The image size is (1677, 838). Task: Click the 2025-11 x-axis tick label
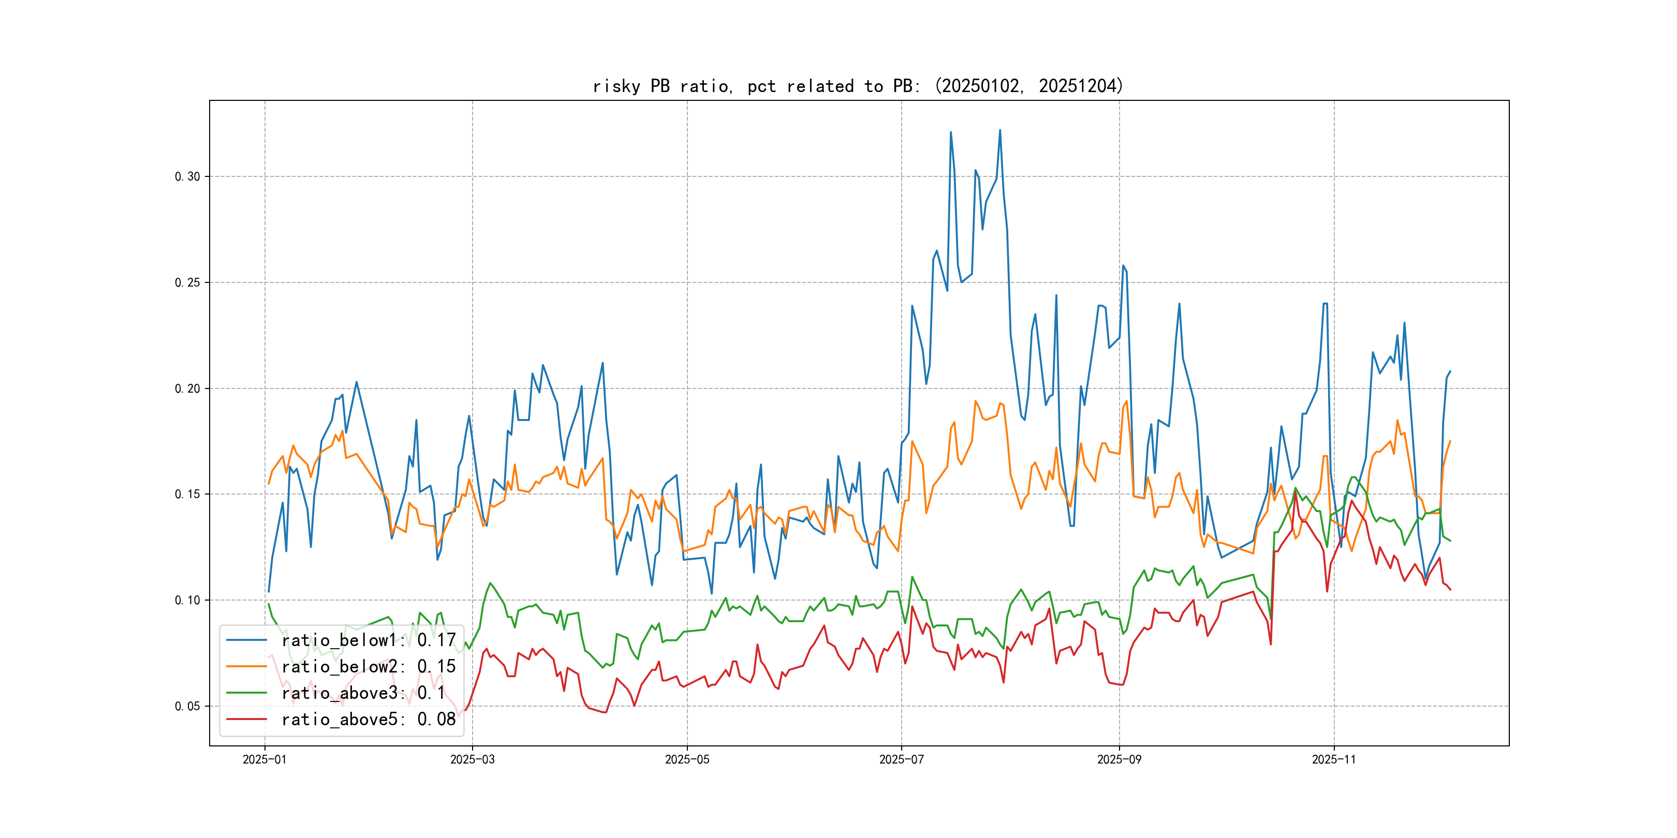coord(1333,759)
